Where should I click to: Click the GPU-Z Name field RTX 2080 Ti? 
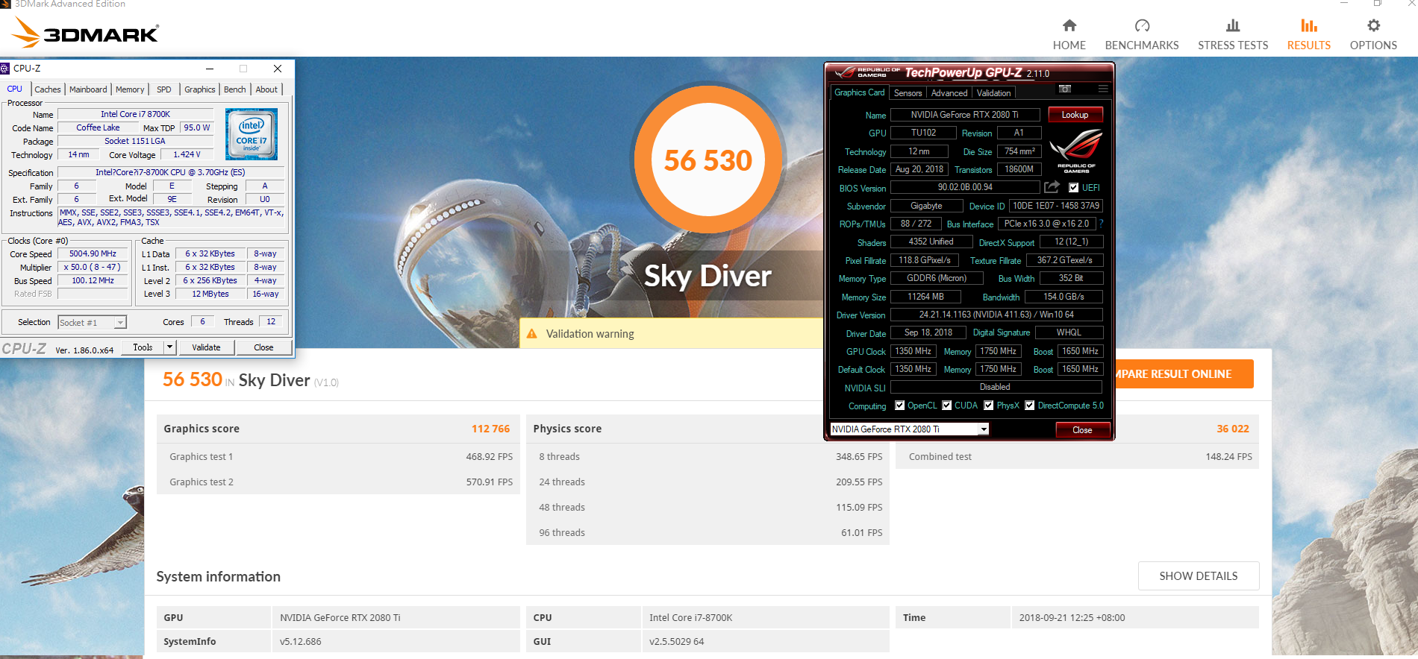point(964,115)
